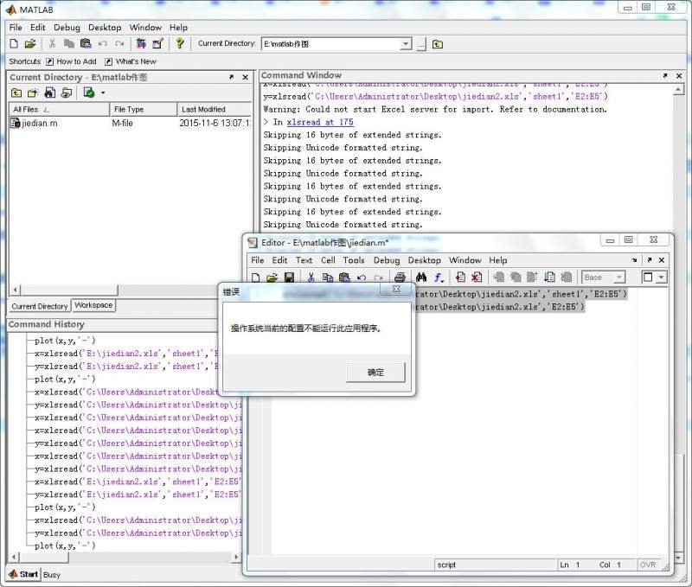Select jiedian.m in the file list
The width and height of the screenshot is (692, 587).
40,124
